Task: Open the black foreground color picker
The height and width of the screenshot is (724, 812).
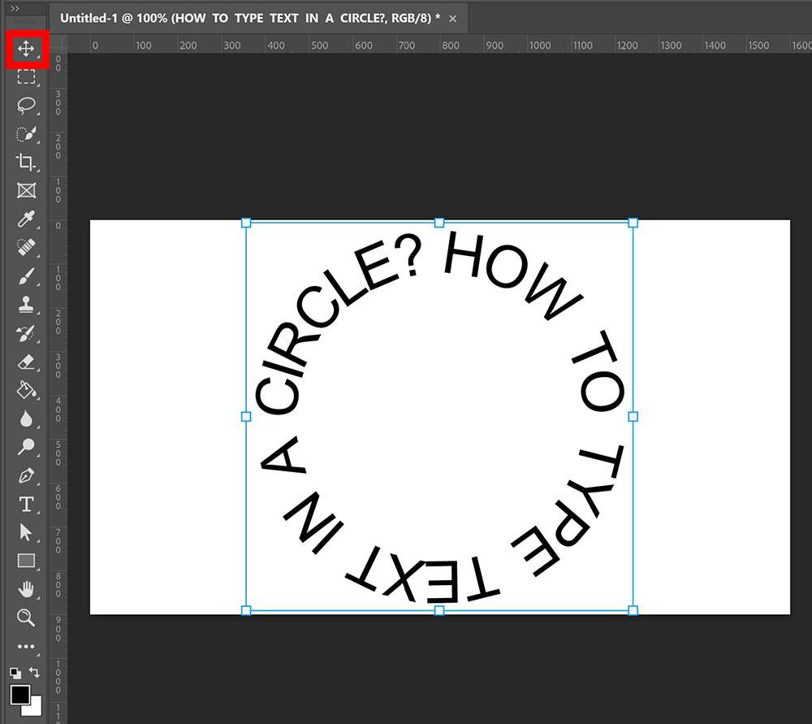Action: 20,695
